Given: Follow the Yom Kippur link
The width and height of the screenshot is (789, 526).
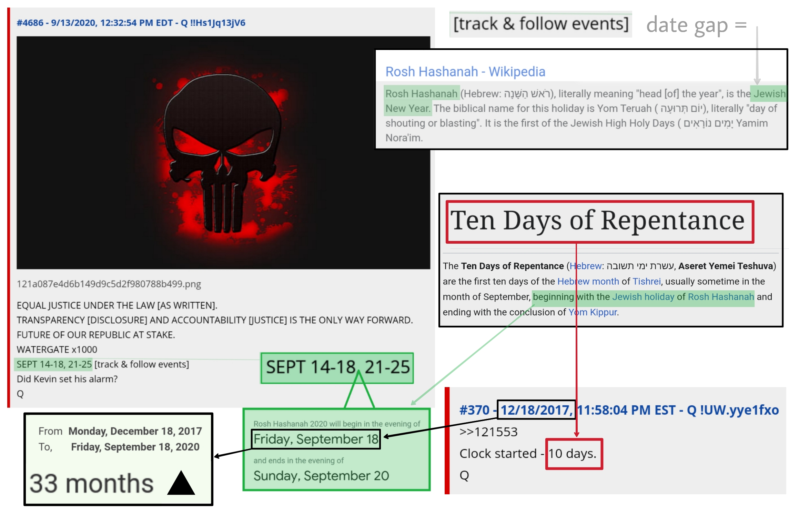Looking at the screenshot, I should [593, 312].
